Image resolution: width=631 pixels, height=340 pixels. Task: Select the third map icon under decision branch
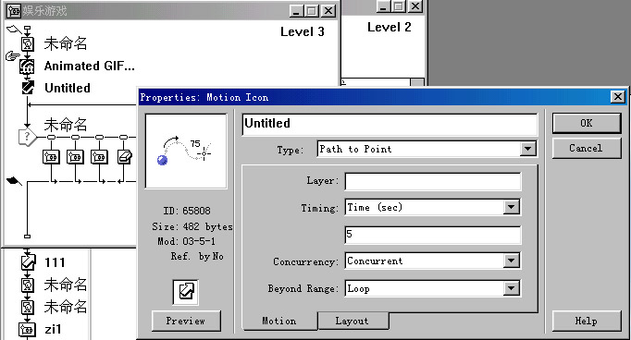99,157
